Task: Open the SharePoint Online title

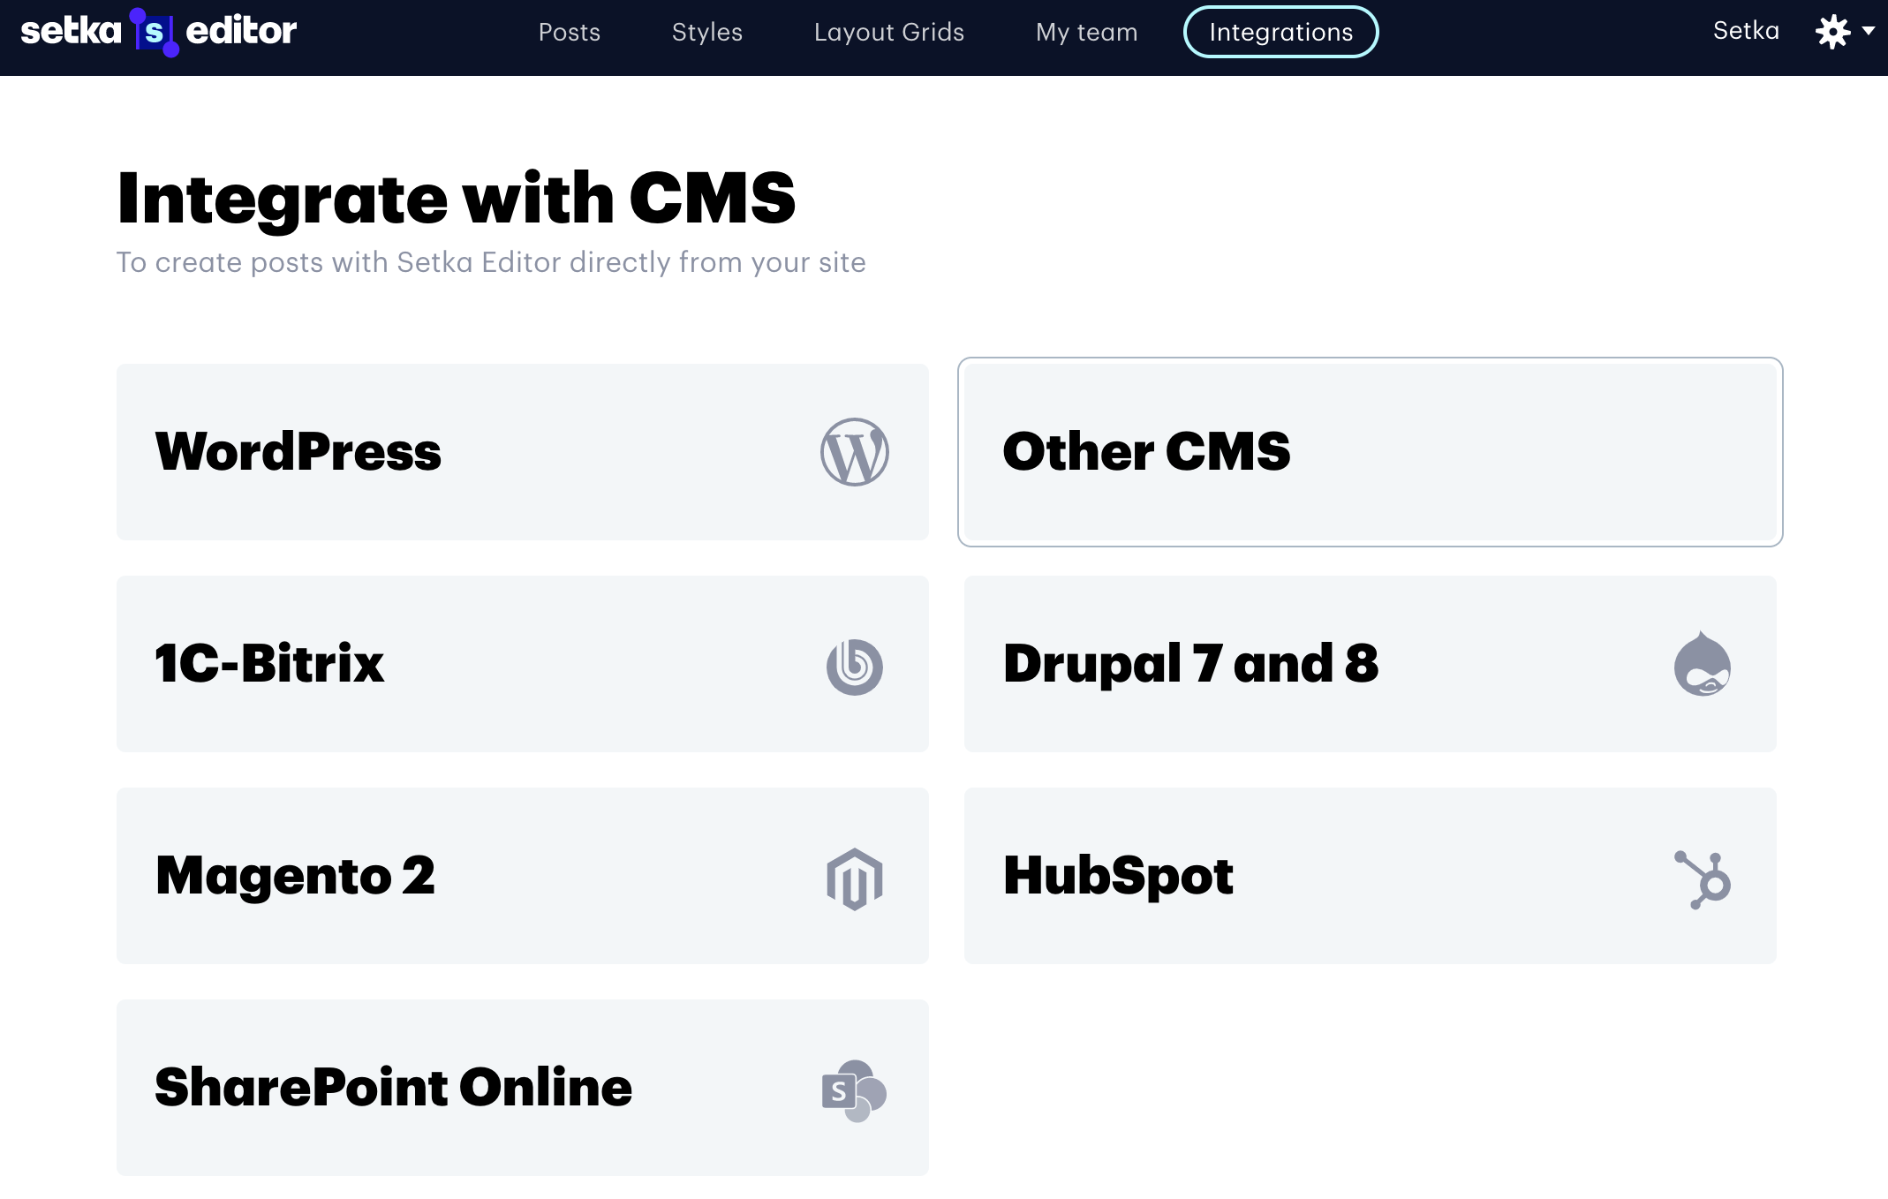Action: (x=394, y=1088)
